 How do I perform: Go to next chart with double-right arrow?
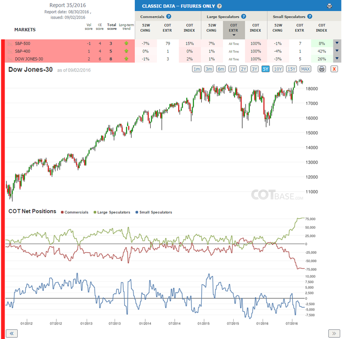coord(334,333)
